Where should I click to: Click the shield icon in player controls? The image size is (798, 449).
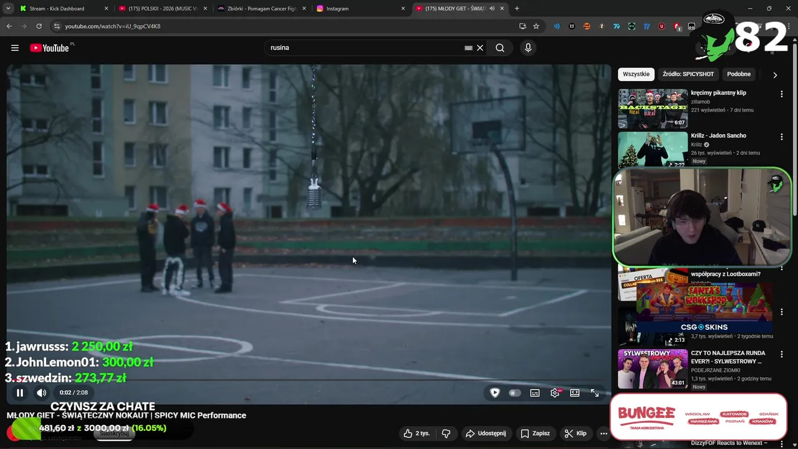pyautogui.click(x=494, y=393)
